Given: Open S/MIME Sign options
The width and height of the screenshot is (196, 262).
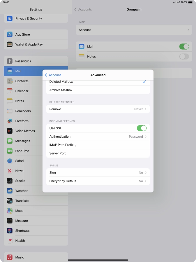Looking at the screenshot, I should 98,172.
